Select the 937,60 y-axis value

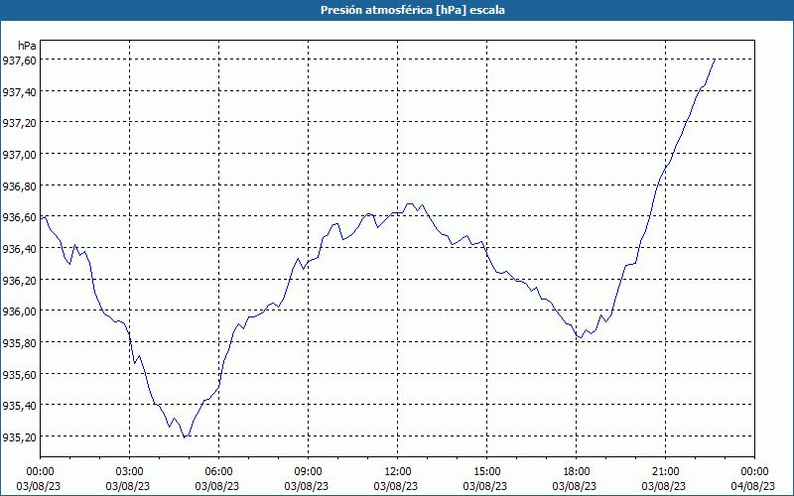tap(19, 61)
